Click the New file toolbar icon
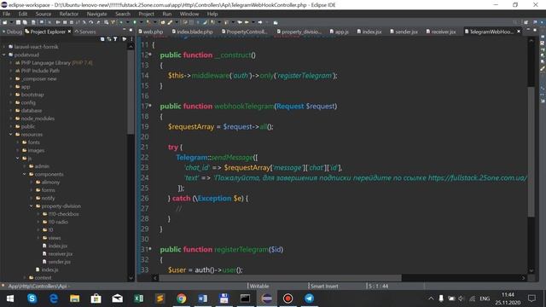 [5, 22]
